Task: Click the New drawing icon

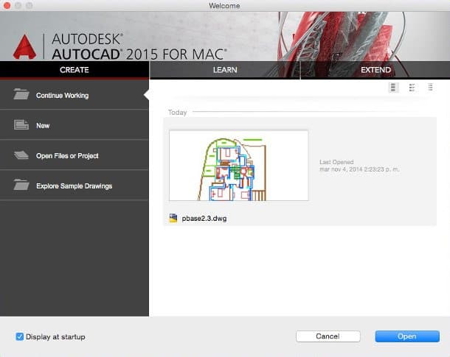Action: coord(21,125)
